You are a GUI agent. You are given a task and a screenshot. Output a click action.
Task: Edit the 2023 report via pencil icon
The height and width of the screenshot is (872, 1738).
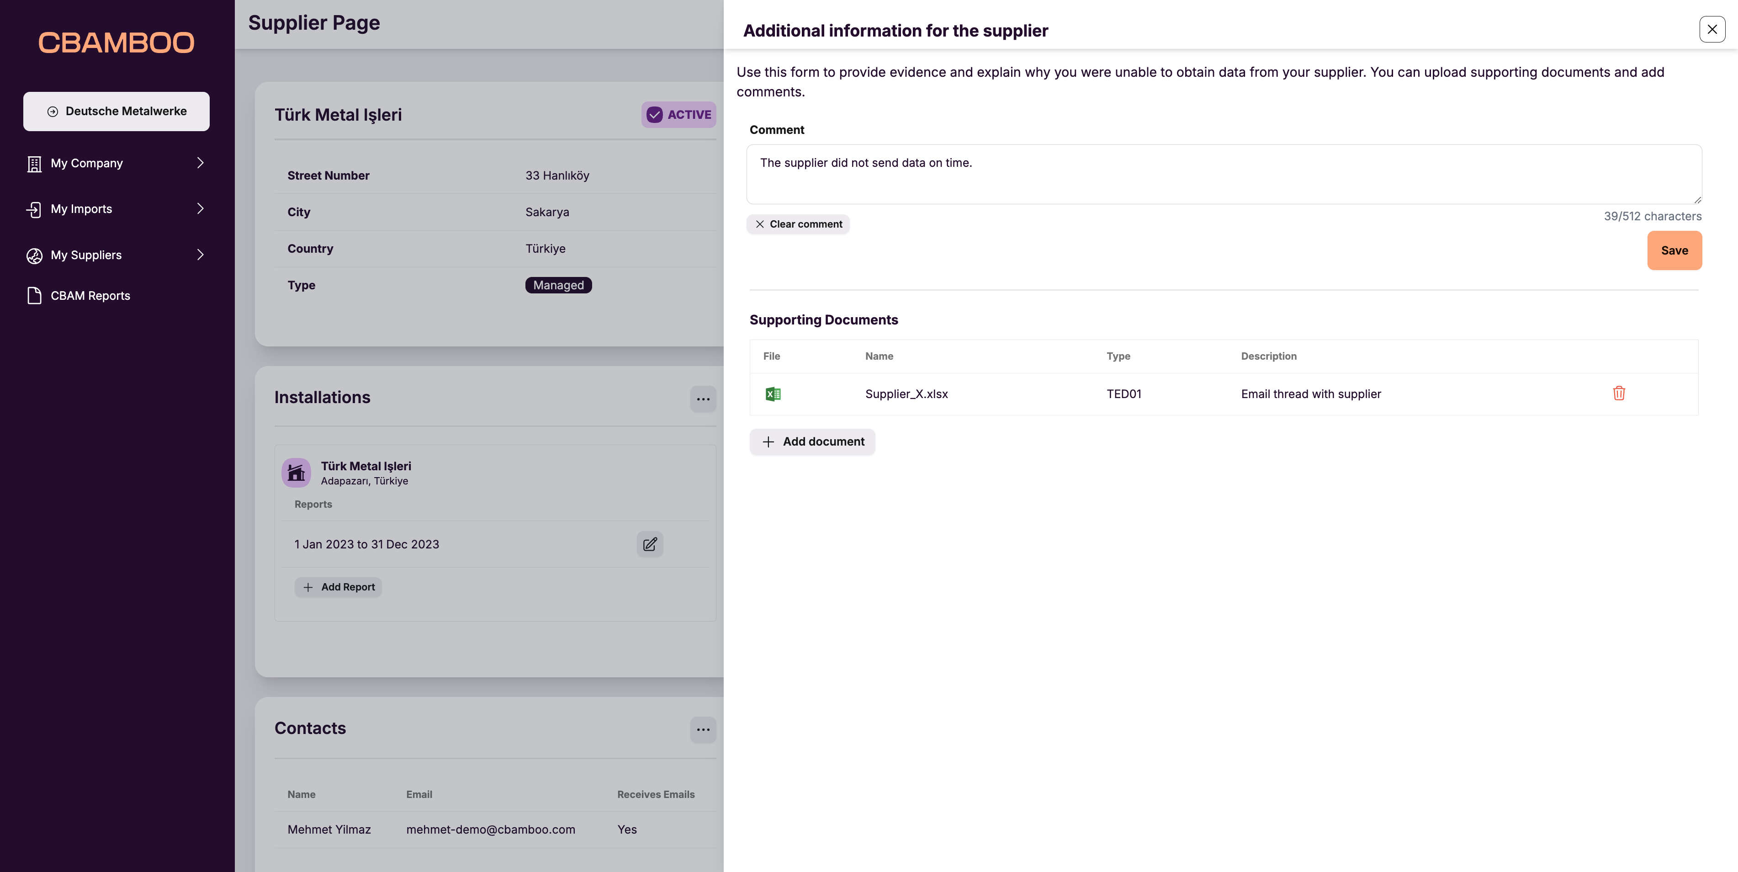[x=650, y=544]
